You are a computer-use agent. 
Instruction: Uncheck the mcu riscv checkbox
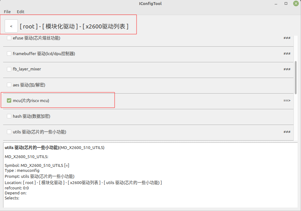9,100
